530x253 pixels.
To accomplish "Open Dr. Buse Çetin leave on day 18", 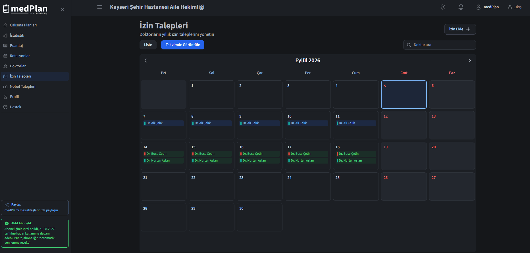I will (356, 154).
